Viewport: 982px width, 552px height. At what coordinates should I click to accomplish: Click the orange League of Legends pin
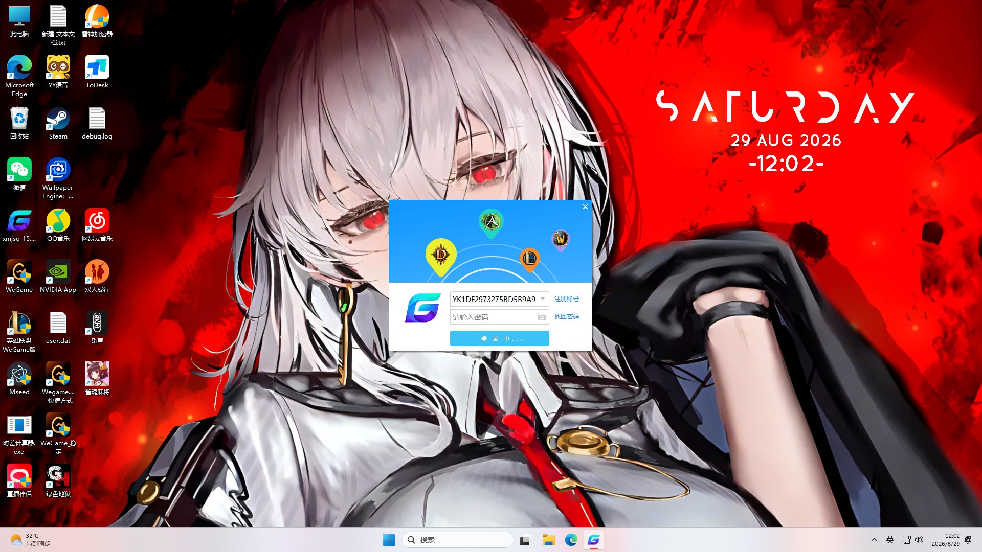529,260
